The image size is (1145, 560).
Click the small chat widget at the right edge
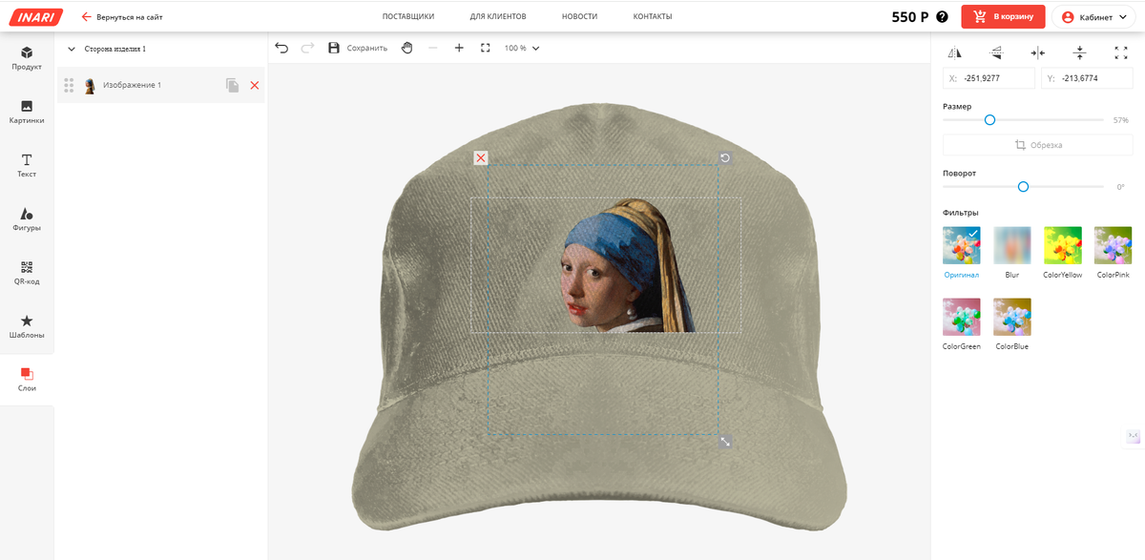pyautogui.click(x=1134, y=436)
